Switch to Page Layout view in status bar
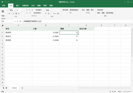The image size is (133, 93). (x=112, y=92)
